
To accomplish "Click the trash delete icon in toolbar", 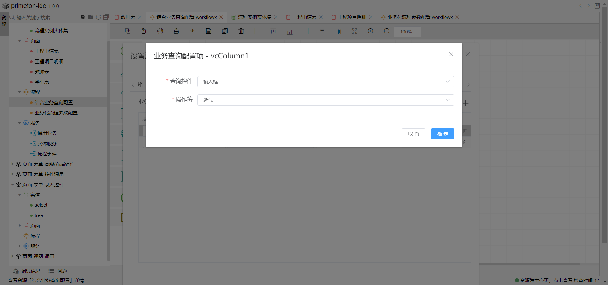I will (x=241, y=31).
